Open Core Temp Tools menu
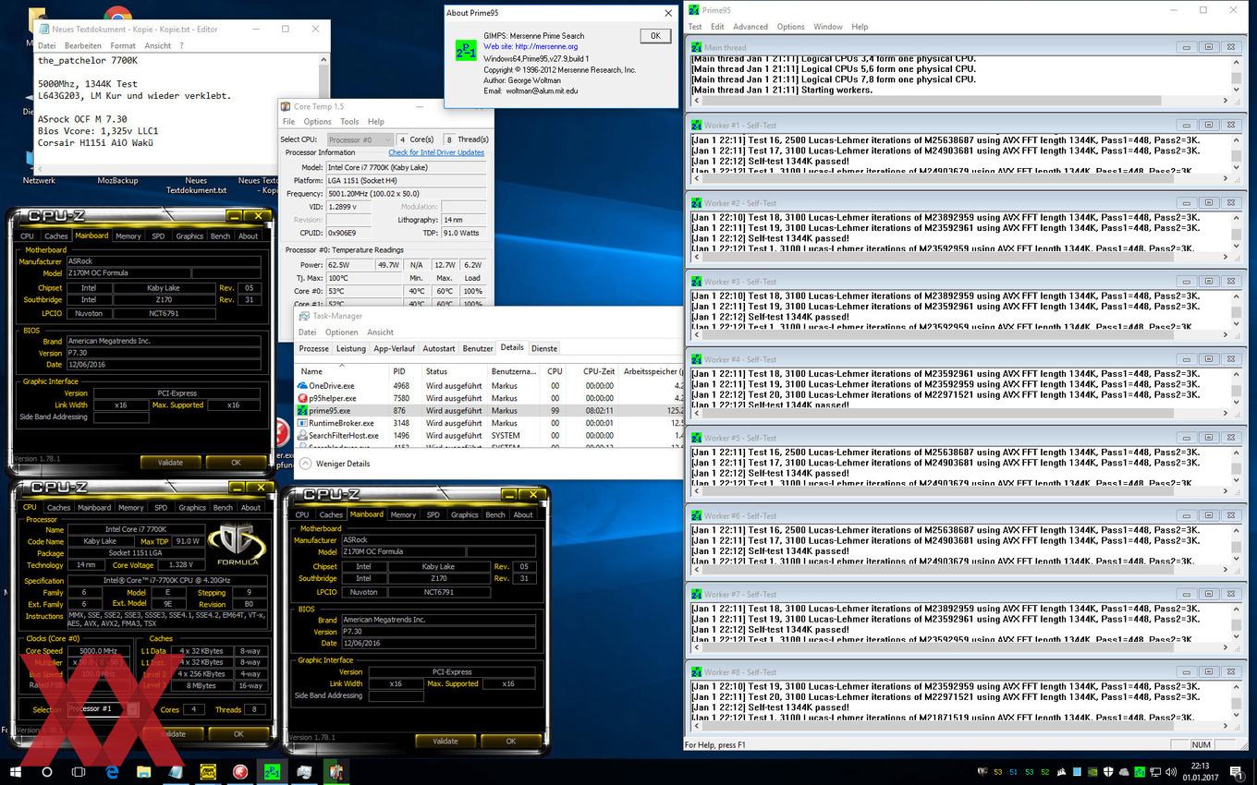The width and height of the screenshot is (1257, 785). pyautogui.click(x=349, y=121)
